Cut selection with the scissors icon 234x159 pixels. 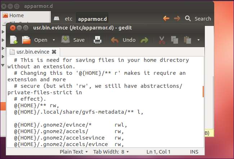162,40
